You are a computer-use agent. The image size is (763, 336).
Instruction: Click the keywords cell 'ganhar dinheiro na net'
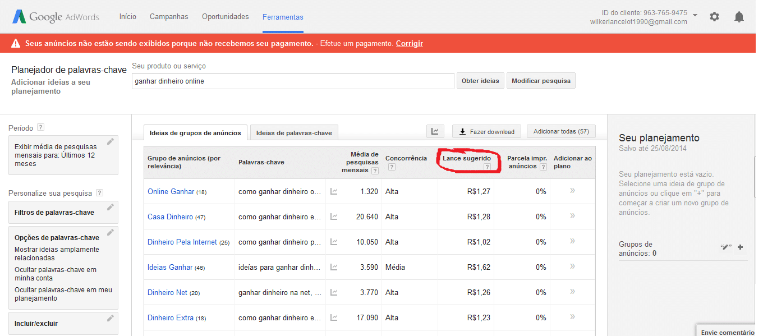(280, 292)
